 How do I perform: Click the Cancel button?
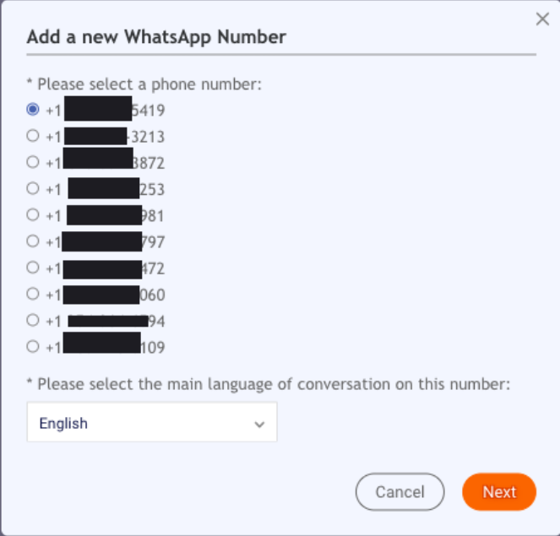pyautogui.click(x=400, y=492)
